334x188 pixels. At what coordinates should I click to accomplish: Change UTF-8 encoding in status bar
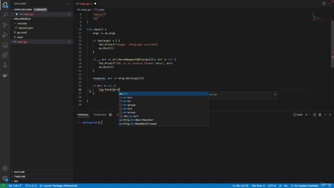272,186
